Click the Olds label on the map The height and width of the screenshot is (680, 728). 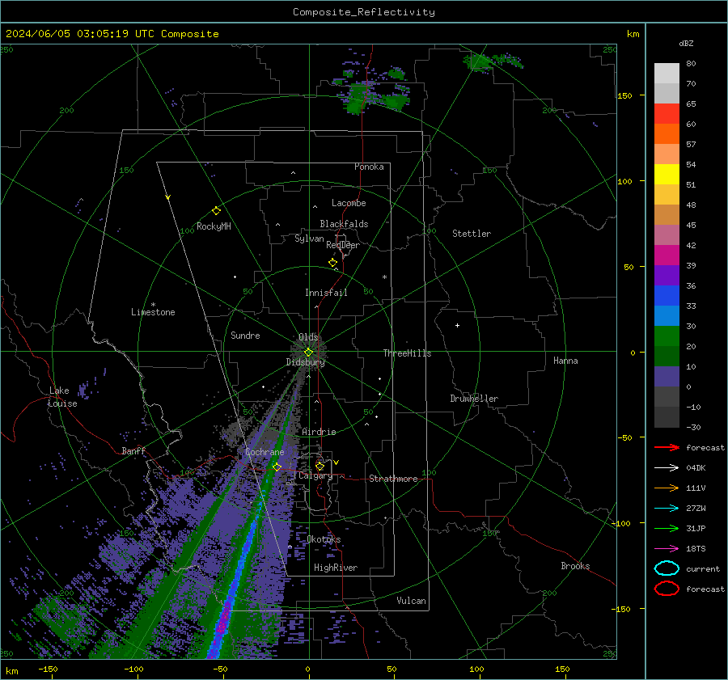click(x=308, y=337)
